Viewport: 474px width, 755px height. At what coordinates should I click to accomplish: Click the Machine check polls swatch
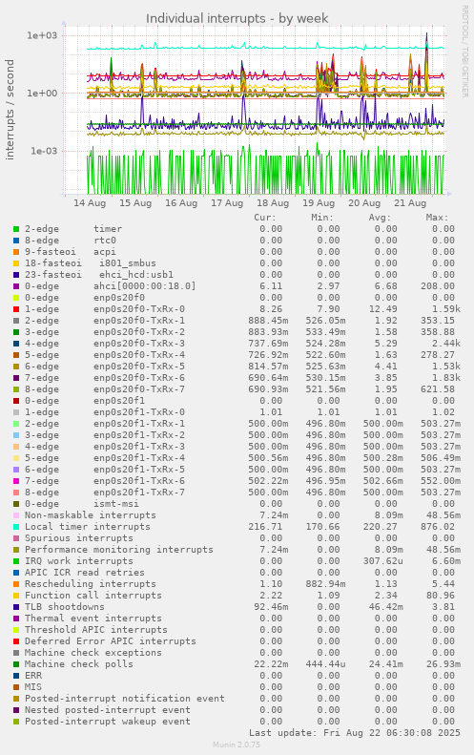pyautogui.click(x=16, y=664)
